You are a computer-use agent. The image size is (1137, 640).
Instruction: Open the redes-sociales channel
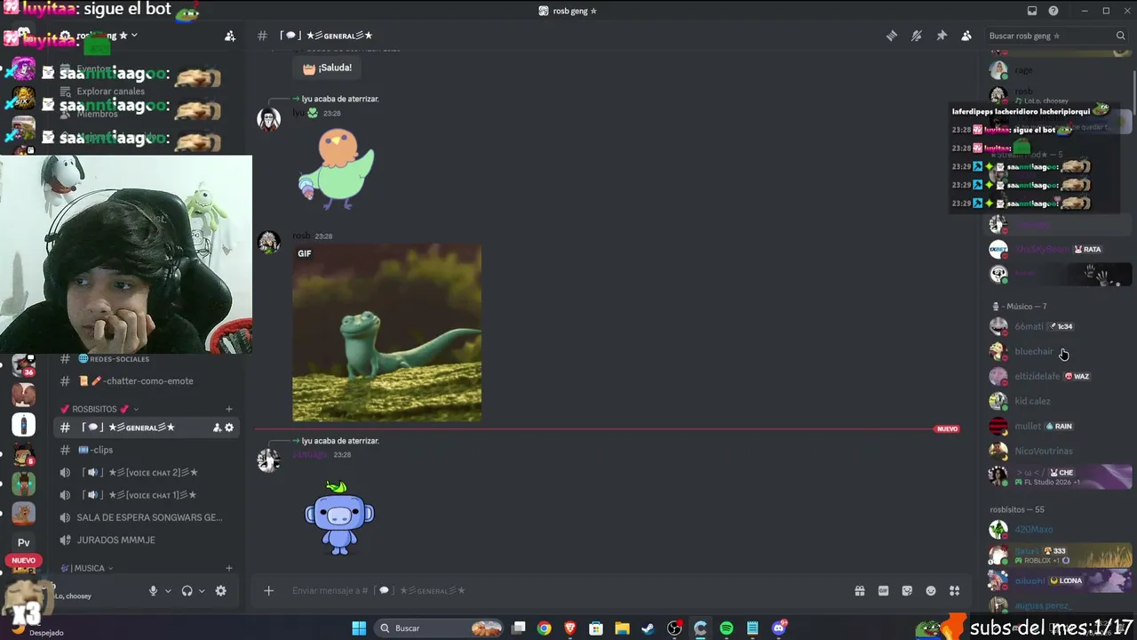[147, 358]
